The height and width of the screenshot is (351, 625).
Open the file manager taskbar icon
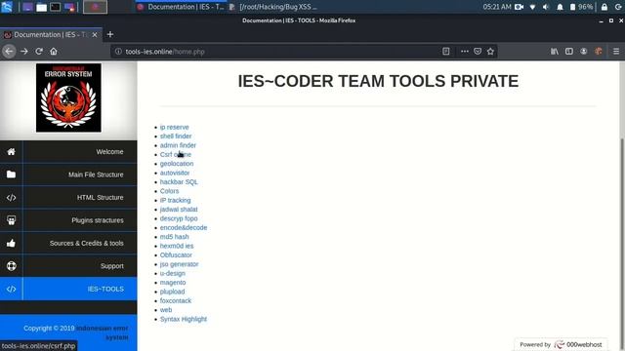(41, 7)
